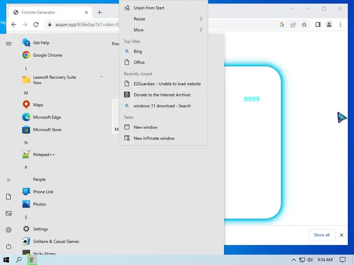Screen dimensions: 354x265
Task: Open the user account icon in Start rail
Action: pyautogui.click(x=9, y=180)
